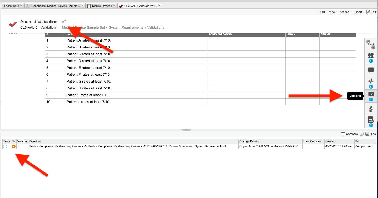Click step 'Patient G rates at least 7/10.'
The image size is (378, 198).
tap(89, 81)
